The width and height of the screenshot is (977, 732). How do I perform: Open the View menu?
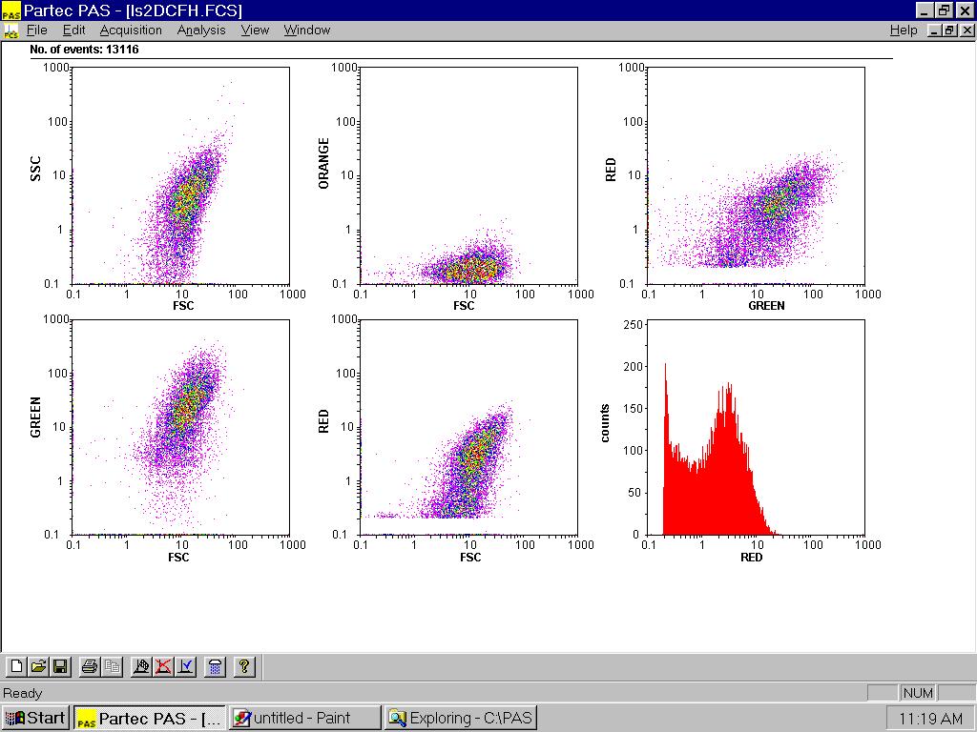click(x=255, y=30)
